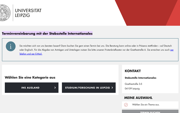Click the Universität Leipzig seal logo

[5, 13]
